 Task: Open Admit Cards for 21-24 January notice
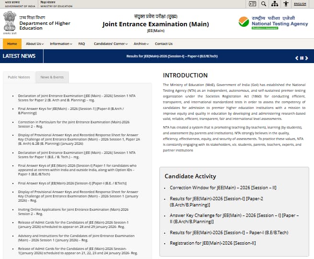(x=78, y=251)
